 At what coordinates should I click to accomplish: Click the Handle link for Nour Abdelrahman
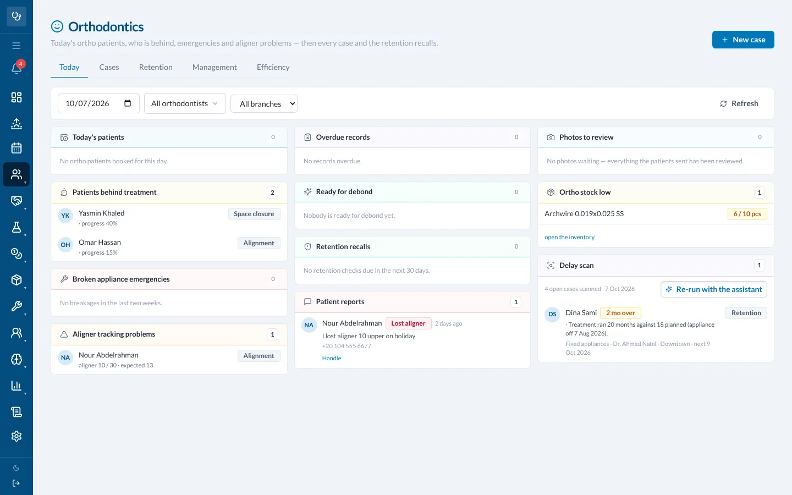tap(332, 358)
